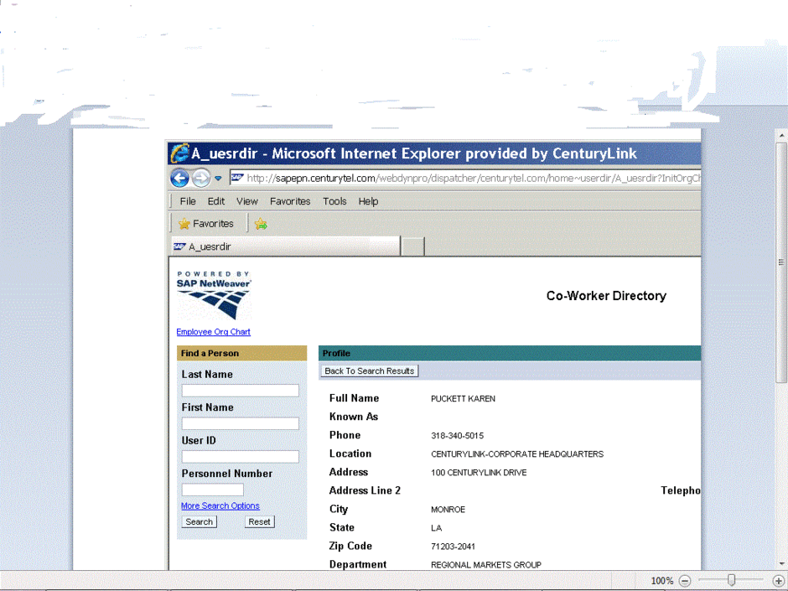
Task: Click the Internet Explorer back arrow
Action: click(x=179, y=178)
